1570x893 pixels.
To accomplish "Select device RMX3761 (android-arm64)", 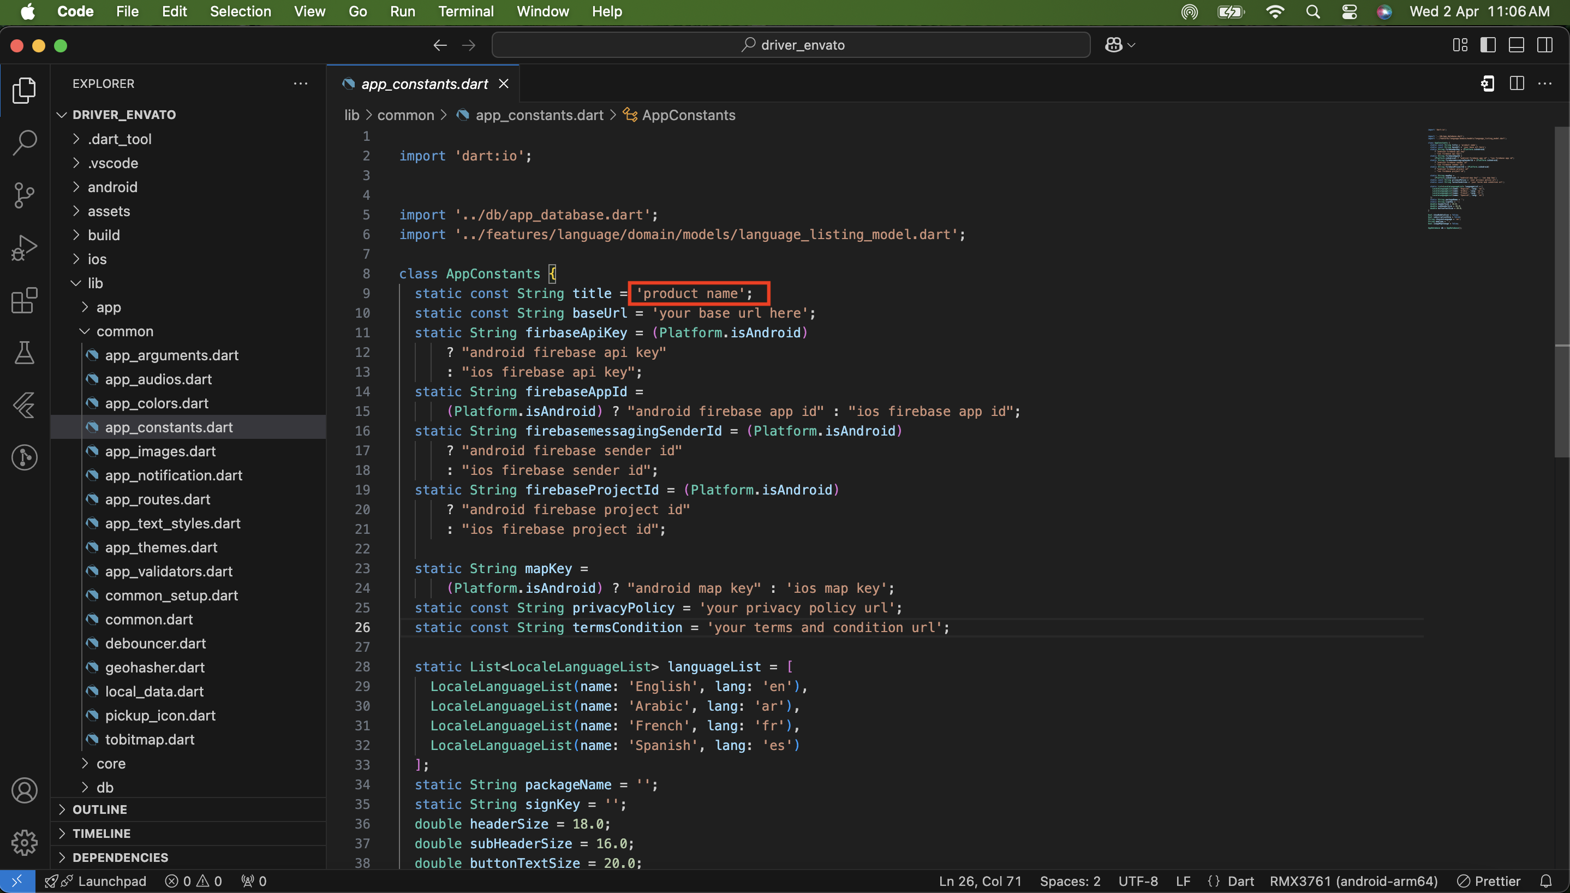I will click(x=1353, y=882).
